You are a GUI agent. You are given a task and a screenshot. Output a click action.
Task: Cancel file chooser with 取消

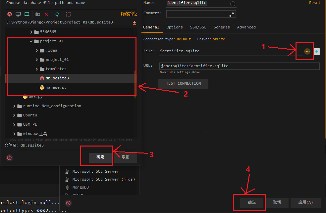click(125, 157)
